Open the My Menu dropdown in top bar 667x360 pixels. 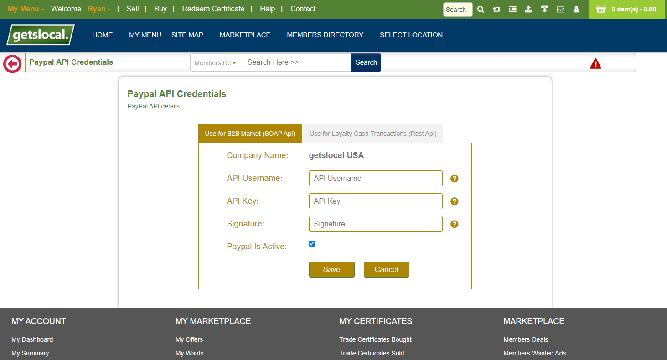[x=26, y=9]
